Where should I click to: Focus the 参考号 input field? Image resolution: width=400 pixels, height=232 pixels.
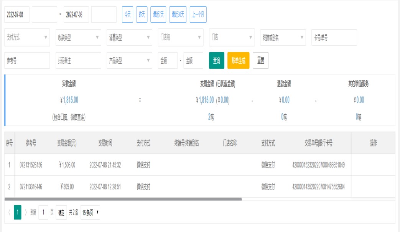27,61
